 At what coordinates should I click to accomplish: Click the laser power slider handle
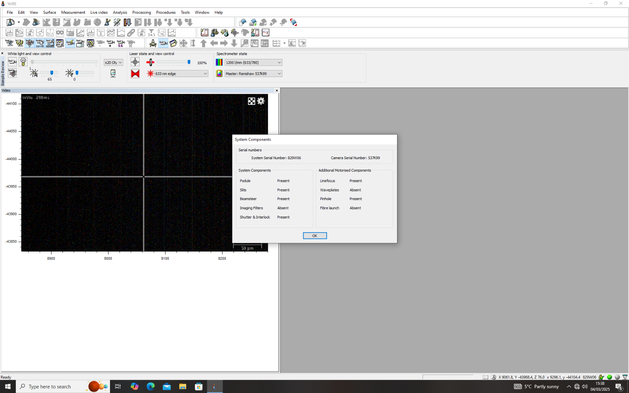[189, 62]
